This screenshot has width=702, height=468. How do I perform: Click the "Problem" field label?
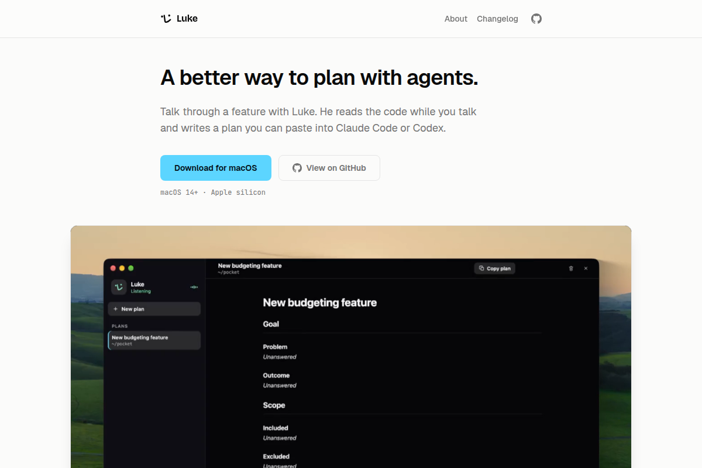[x=275, y=347]
